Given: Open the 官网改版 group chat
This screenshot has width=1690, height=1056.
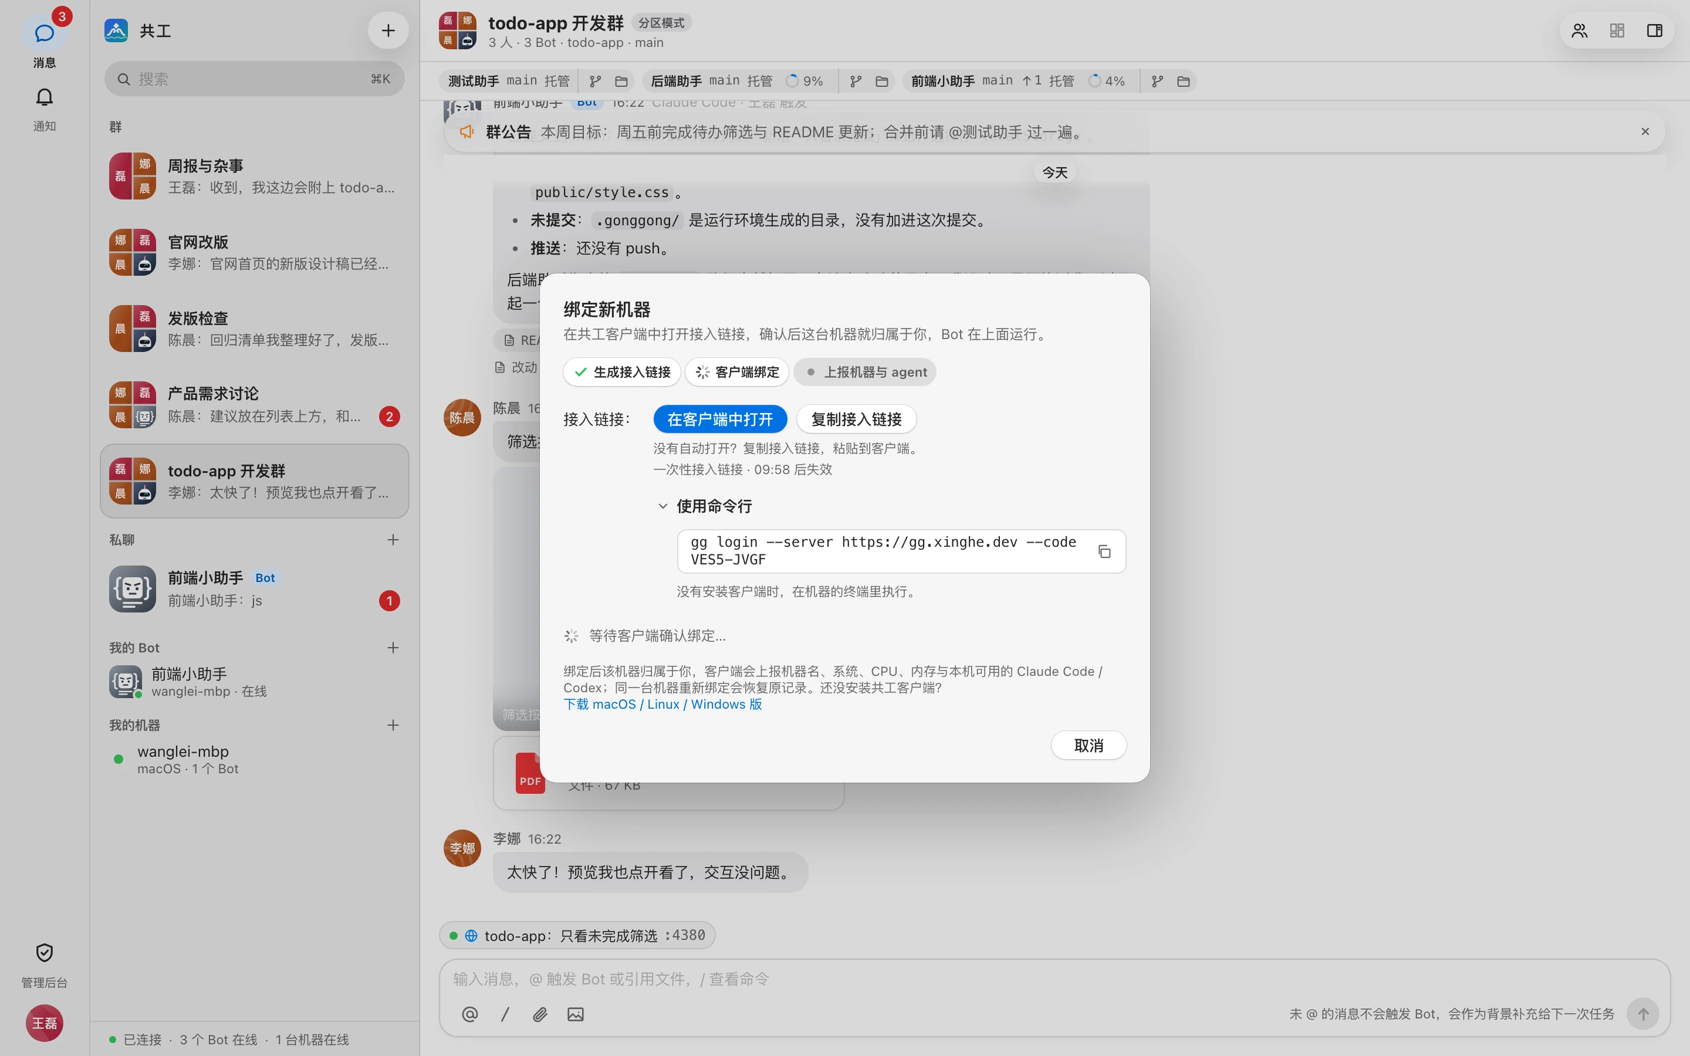Looking at the screenshot, I should click(254, 252).
